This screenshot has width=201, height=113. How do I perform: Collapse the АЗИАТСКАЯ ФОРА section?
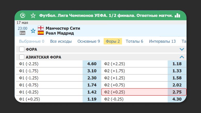182,57
